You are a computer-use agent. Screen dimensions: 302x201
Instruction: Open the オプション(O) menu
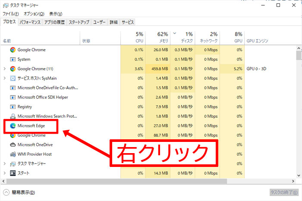point(34,14)
